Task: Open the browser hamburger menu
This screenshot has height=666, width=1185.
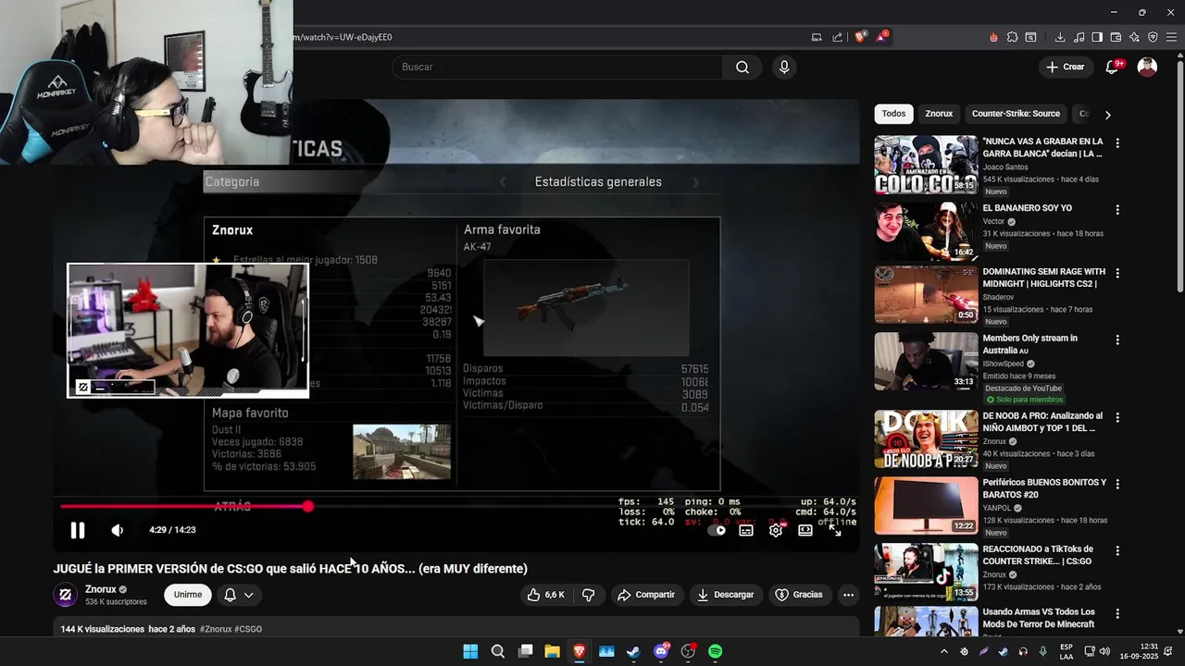Action: [x=1172, y=37]
